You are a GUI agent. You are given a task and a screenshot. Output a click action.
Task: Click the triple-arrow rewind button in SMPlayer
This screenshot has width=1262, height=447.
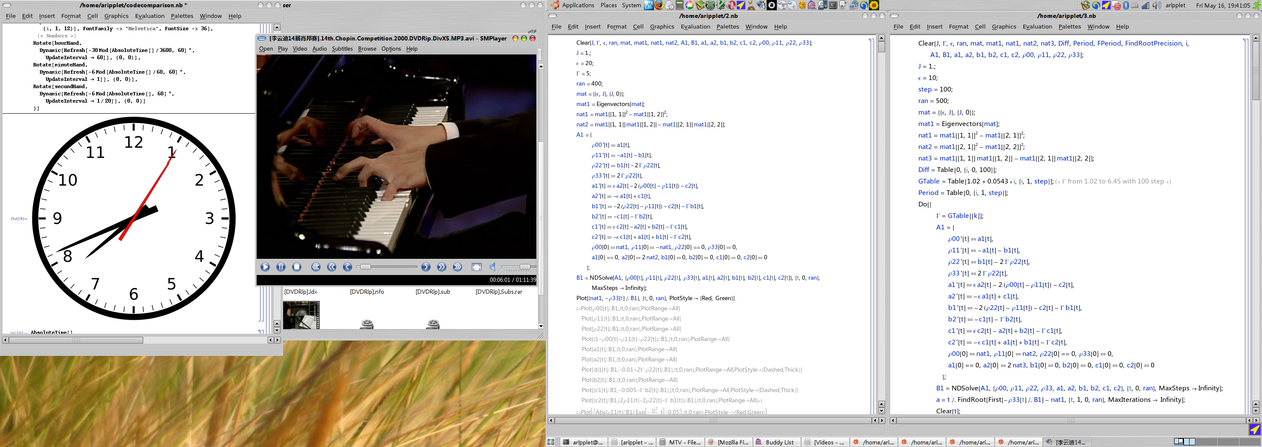coord(316,267)
